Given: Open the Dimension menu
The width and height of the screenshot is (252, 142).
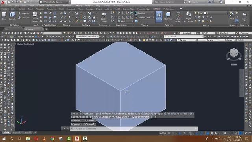Looking at the screenshot, I should tap(68, 6).
